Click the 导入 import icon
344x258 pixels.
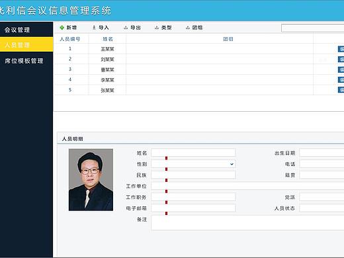94,28
